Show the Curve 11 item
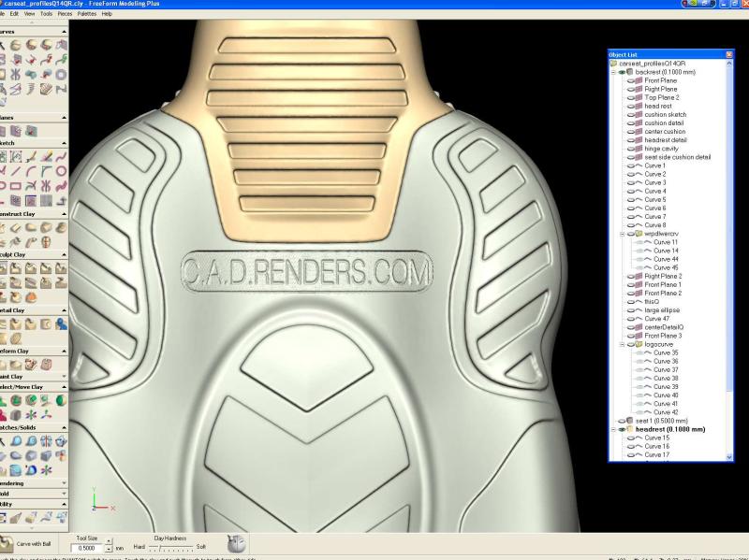 point(639,242)
